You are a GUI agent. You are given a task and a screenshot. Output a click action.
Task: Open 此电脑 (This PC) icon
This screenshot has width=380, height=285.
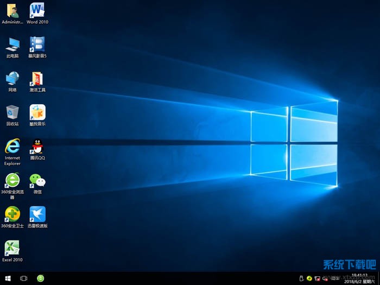click(12, 45)
